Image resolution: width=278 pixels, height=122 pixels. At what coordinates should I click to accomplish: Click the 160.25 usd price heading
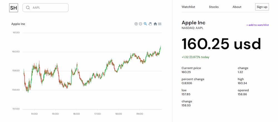point(222,44)
